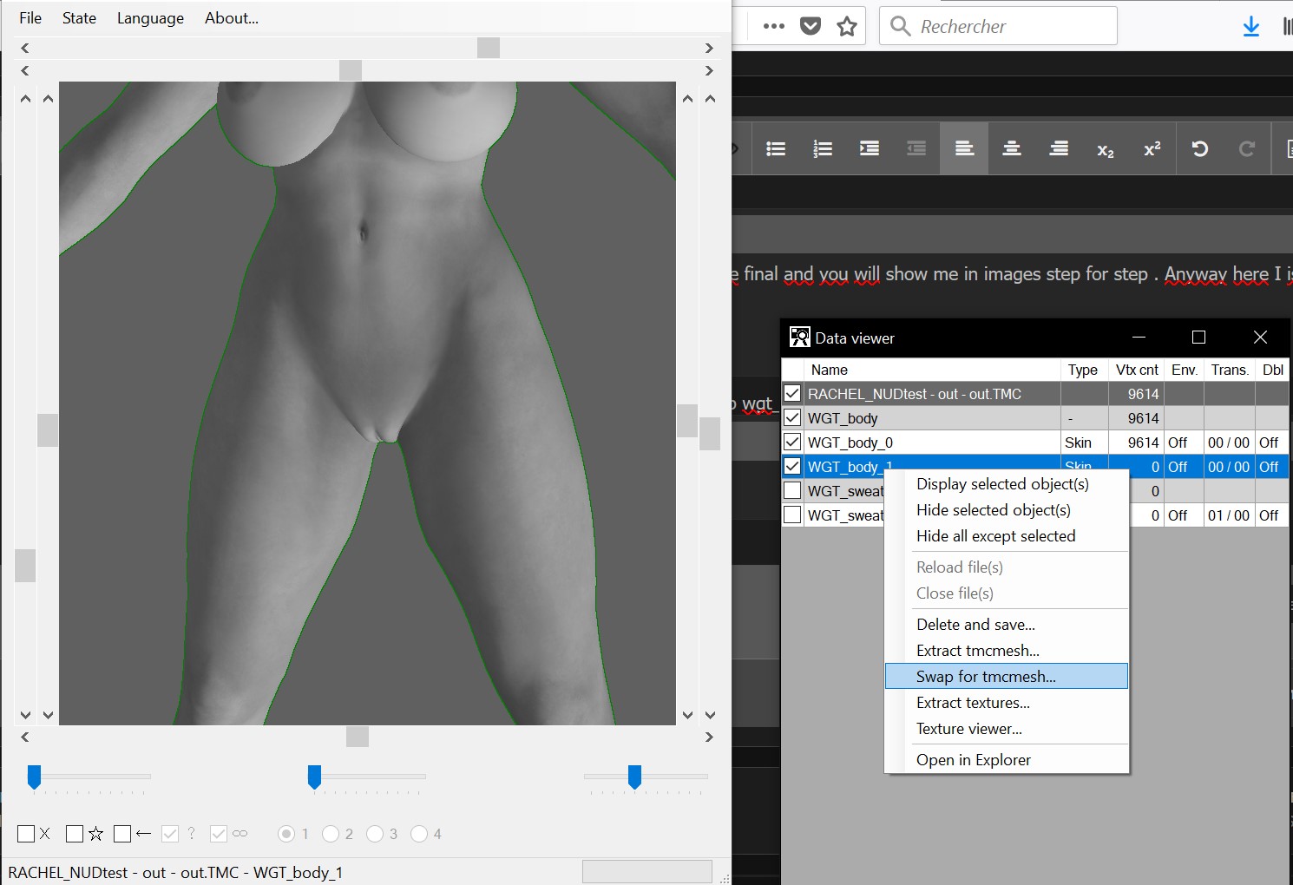Screen dimensions: 1293x885
Task: Tick the X checkbox below the sliders
Action: pos(26,834)
